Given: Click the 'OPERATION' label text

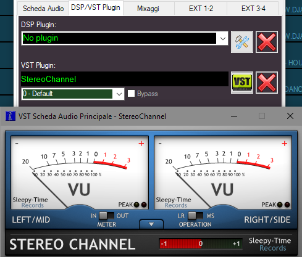Looking at the screenshot, I should tap(195, 224).
